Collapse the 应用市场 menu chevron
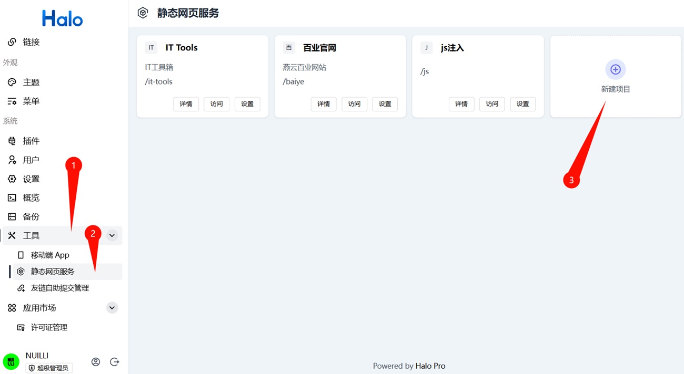This screenshot has width=684, height=374. coord(112,308)
